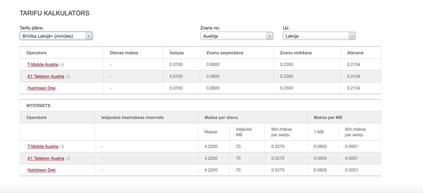Open Hutchison Drei link in internet table
This screenshot has width=423, height=193.
pyautogui.click(x=41, y=170)
